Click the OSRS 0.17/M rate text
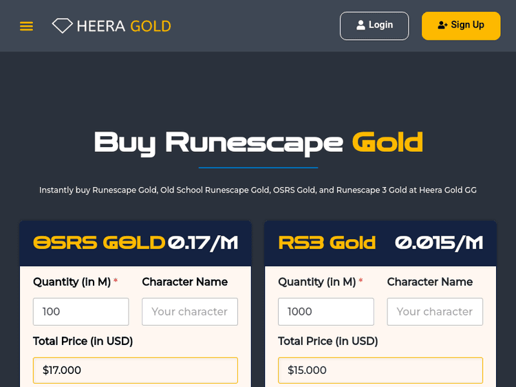The image size is (516, 387). pyautogui.click(x=203, y=243)
